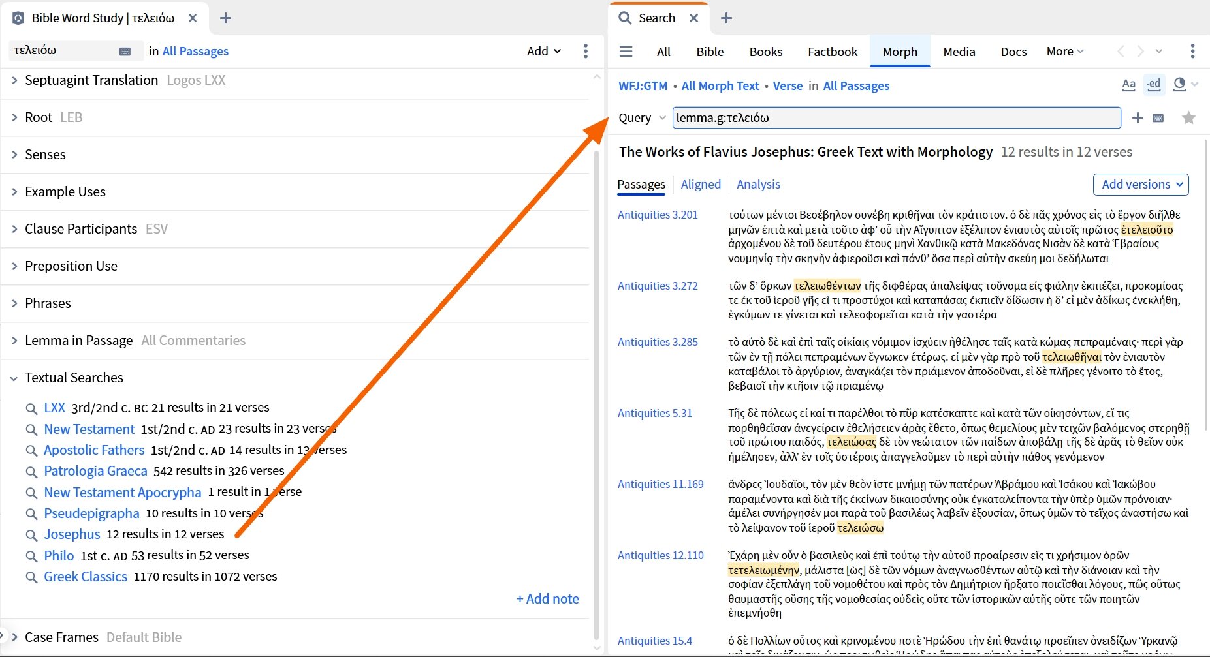Expand the Case Frames section
The height and width of the screenshot is (657, 1210).
click(14, 637)
